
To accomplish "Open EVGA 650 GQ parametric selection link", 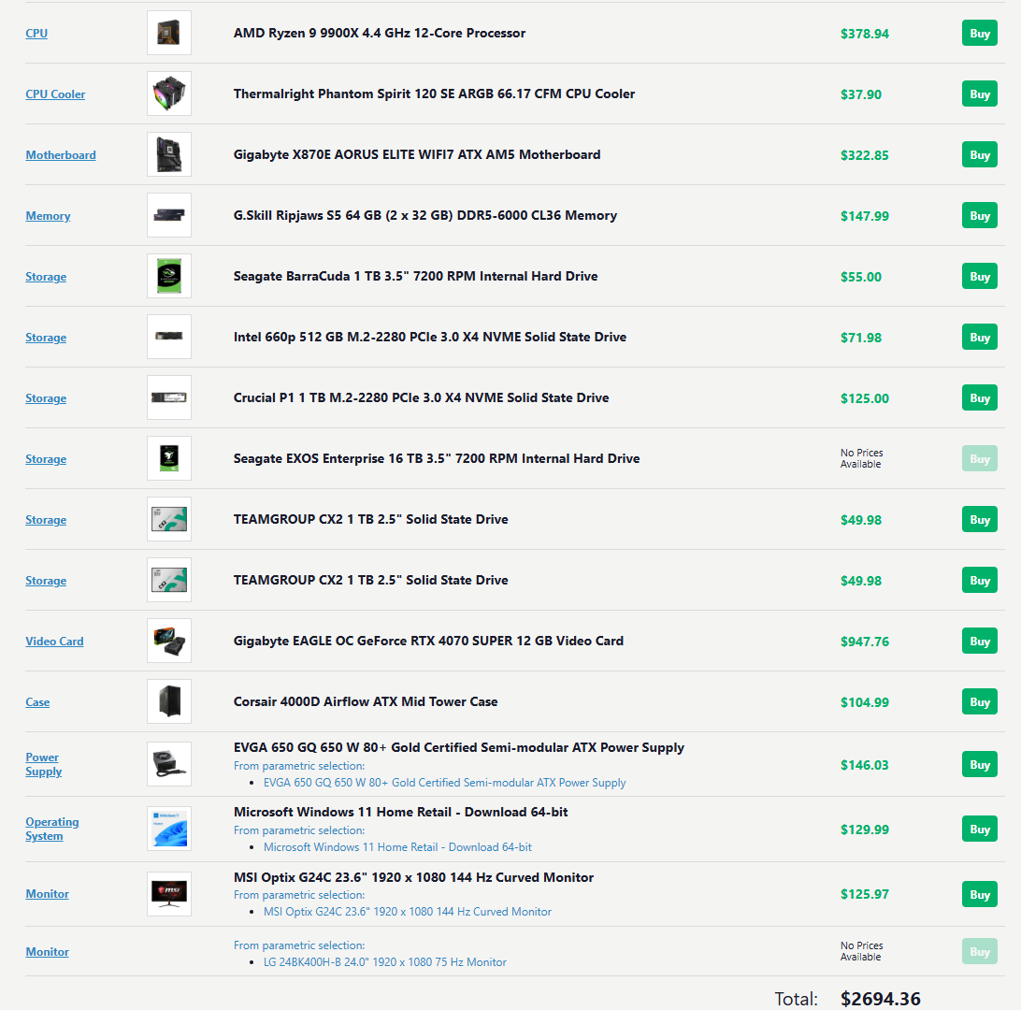I will 445,782.
